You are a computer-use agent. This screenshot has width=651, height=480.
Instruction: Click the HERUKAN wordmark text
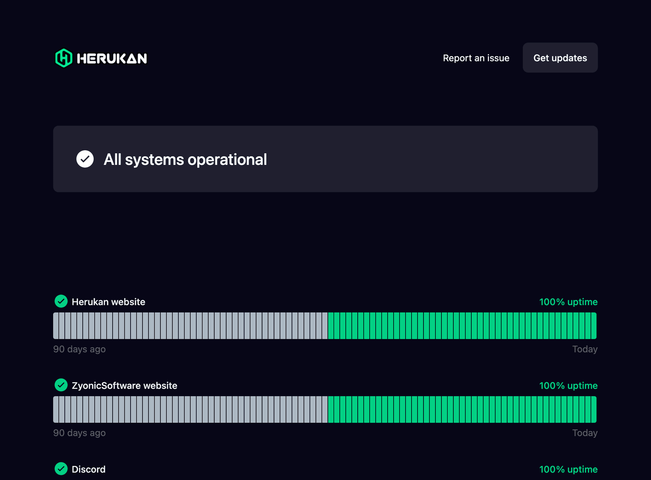pyautogui.click(x=112, y=58)
